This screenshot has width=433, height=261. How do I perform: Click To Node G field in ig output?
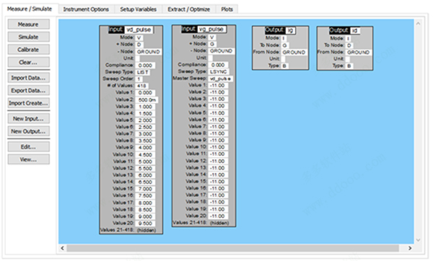285,45
